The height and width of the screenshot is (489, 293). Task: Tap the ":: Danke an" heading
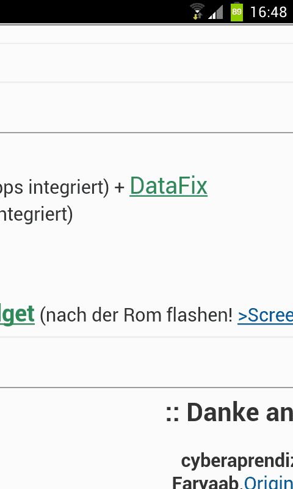point(229,413)
